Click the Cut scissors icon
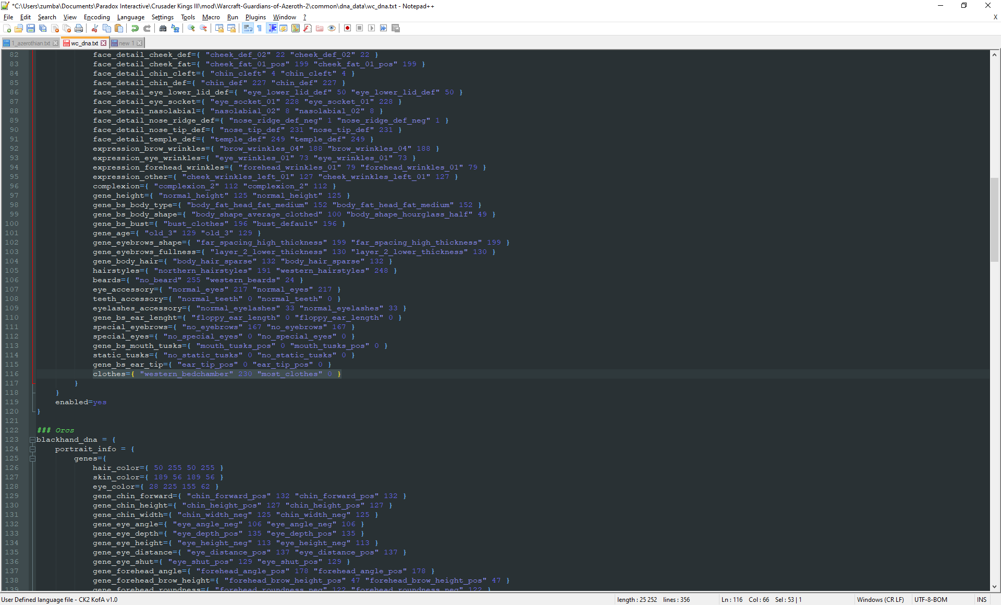Image resolution: width=1001 pixels, height=605 pixels. coord(95,28)
